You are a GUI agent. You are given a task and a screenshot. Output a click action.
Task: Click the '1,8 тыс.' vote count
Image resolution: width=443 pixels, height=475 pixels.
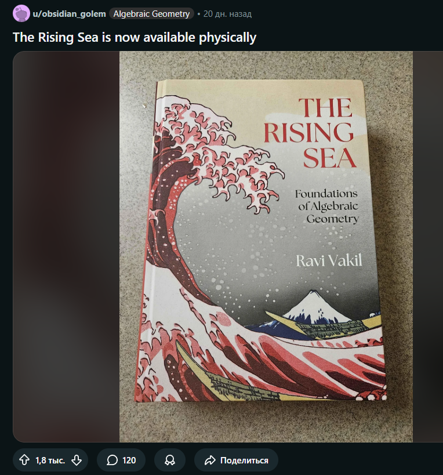point(50,460)
